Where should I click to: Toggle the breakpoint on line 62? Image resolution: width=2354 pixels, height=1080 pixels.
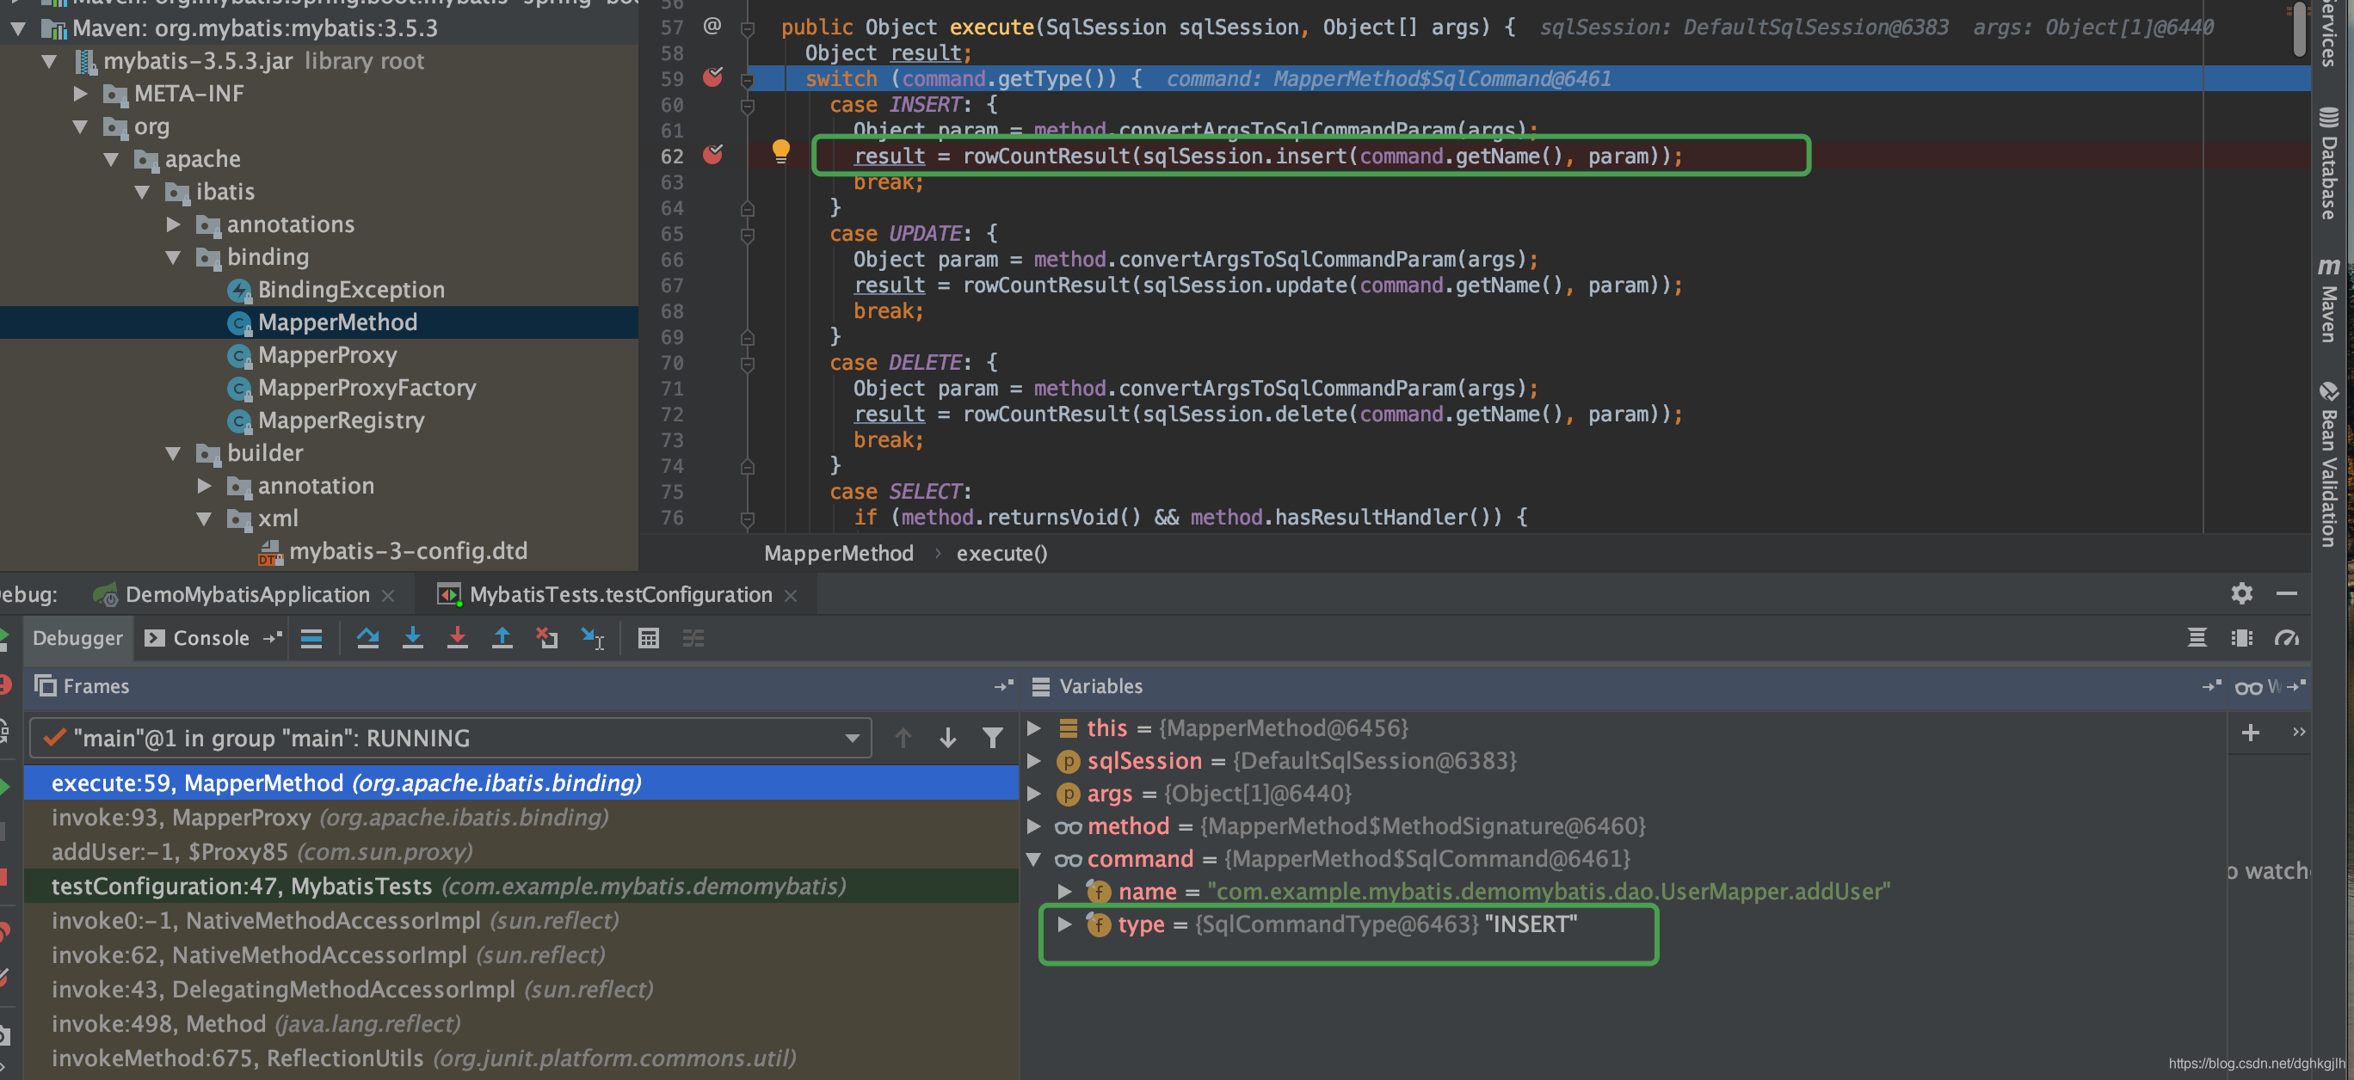(x=712, y=155)
